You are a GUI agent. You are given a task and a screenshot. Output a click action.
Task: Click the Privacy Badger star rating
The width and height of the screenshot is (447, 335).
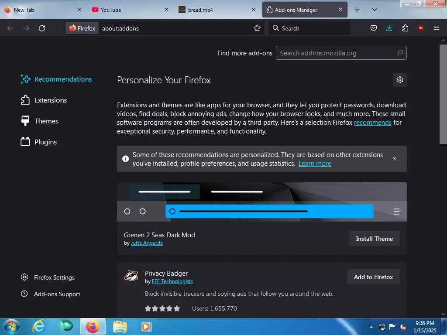tap(162, 308)
